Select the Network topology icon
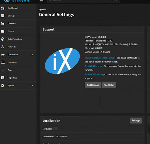 point(3,47)
